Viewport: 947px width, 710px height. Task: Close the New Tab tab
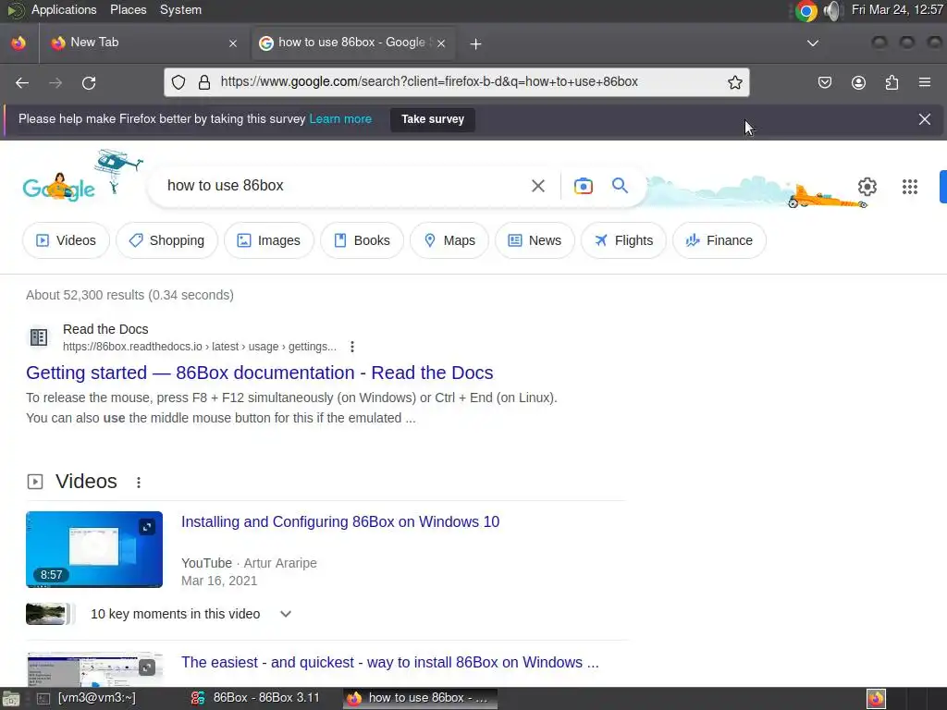pos(232,43)
